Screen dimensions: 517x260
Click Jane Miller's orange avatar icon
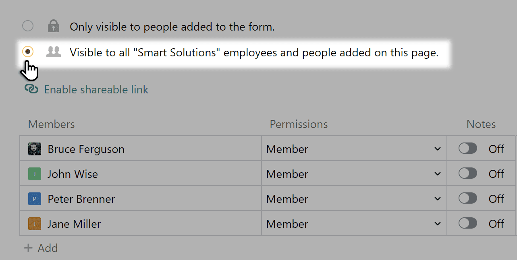tap(35, 223)
